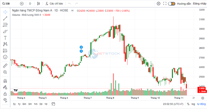Select the text annotation tool
207x109 pixels.
click(x=5, y=38)
